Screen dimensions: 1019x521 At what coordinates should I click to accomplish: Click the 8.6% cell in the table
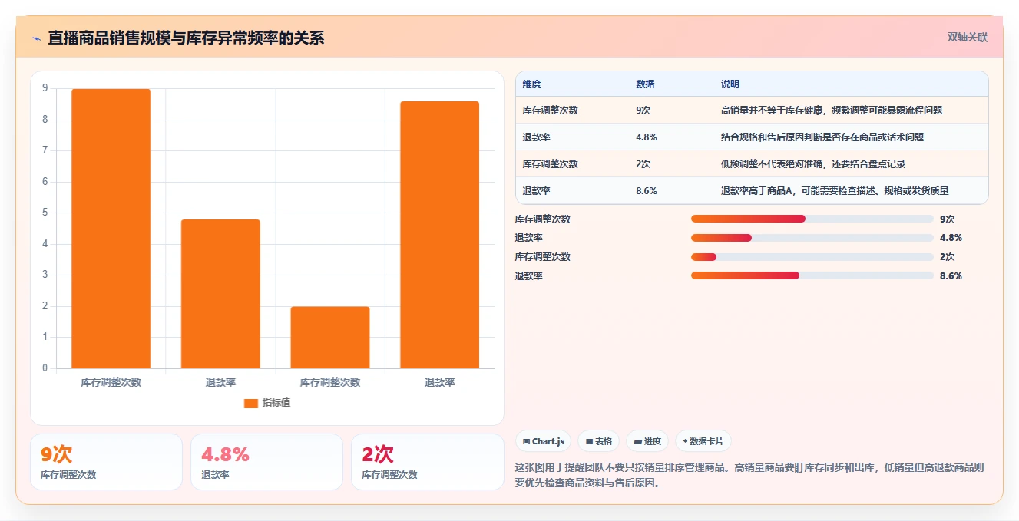point(647,190)
